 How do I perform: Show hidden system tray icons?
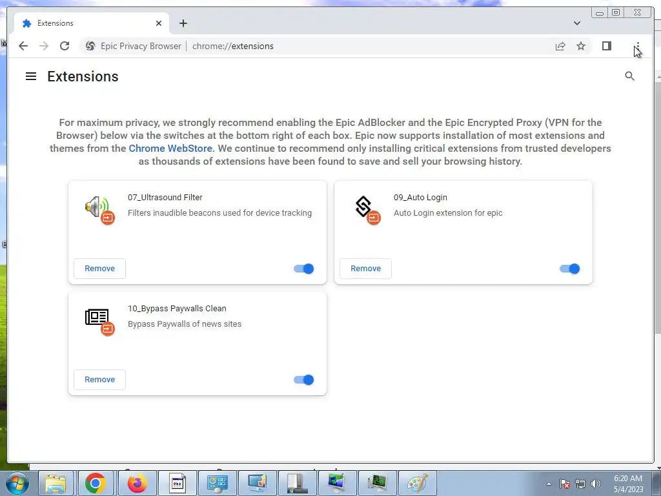click(x=549, y=484)
